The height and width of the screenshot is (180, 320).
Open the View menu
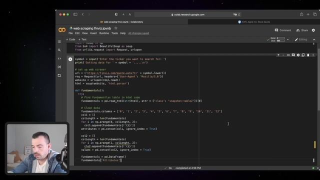tap(85, 33)
